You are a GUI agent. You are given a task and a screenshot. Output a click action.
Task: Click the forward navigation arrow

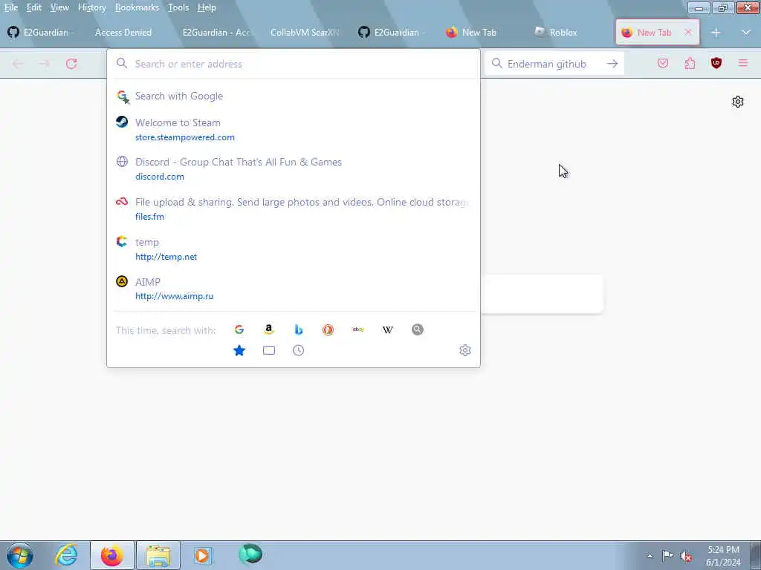(44, 64)
